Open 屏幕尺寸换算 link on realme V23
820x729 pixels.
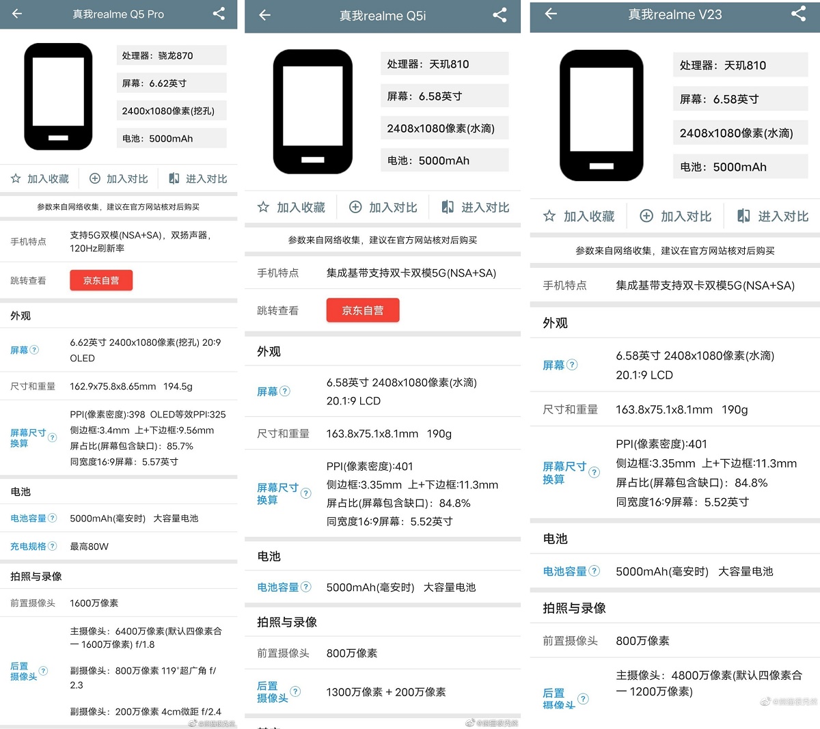pos(564,472)
